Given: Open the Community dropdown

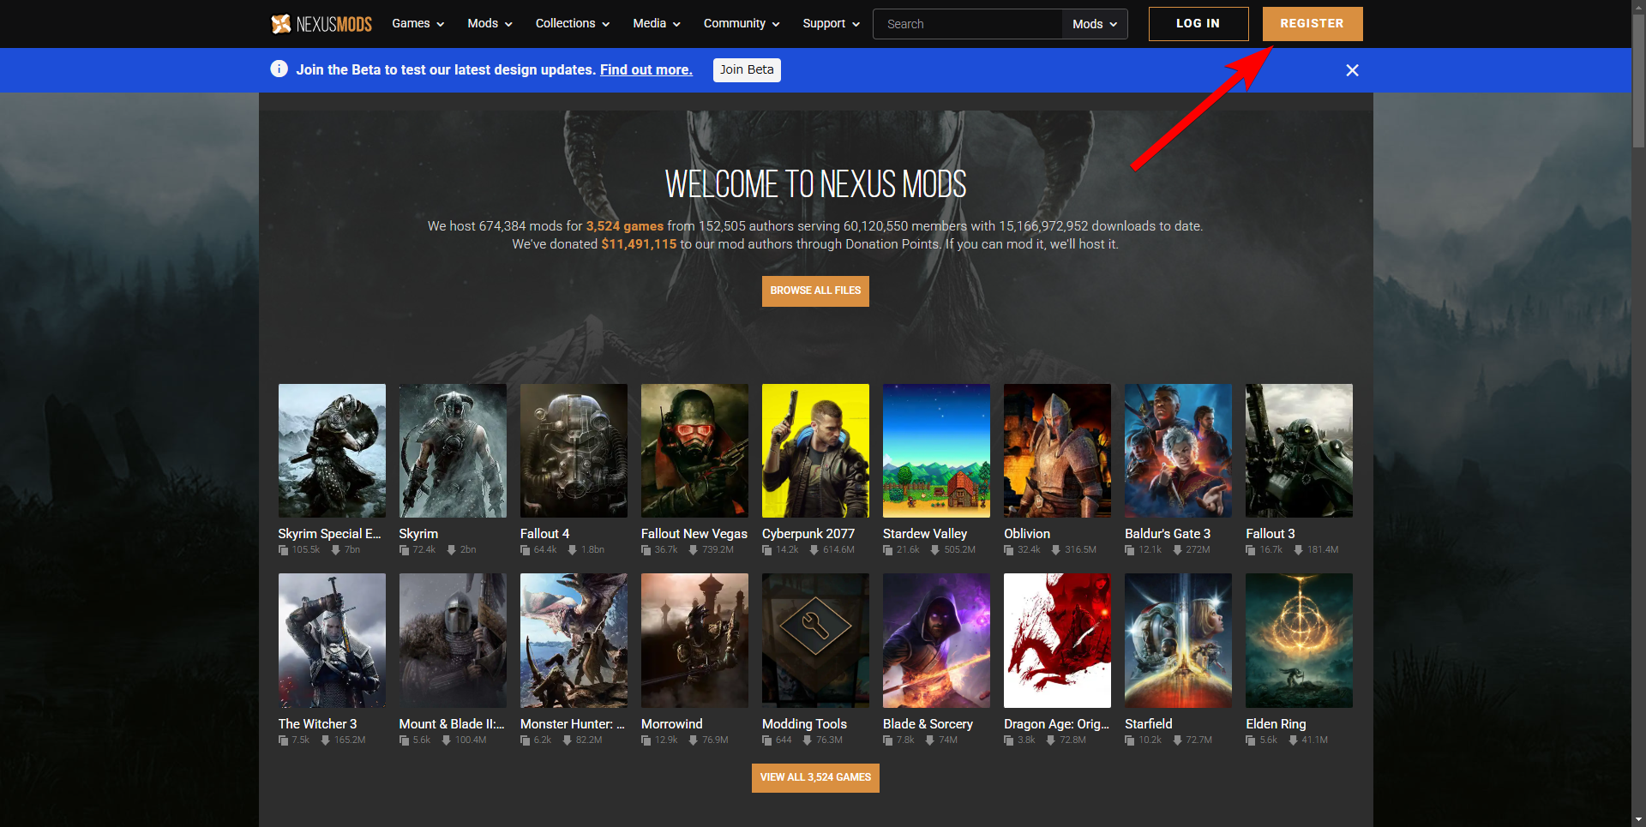Looking at the screenshot, I should tap(742, 24).
